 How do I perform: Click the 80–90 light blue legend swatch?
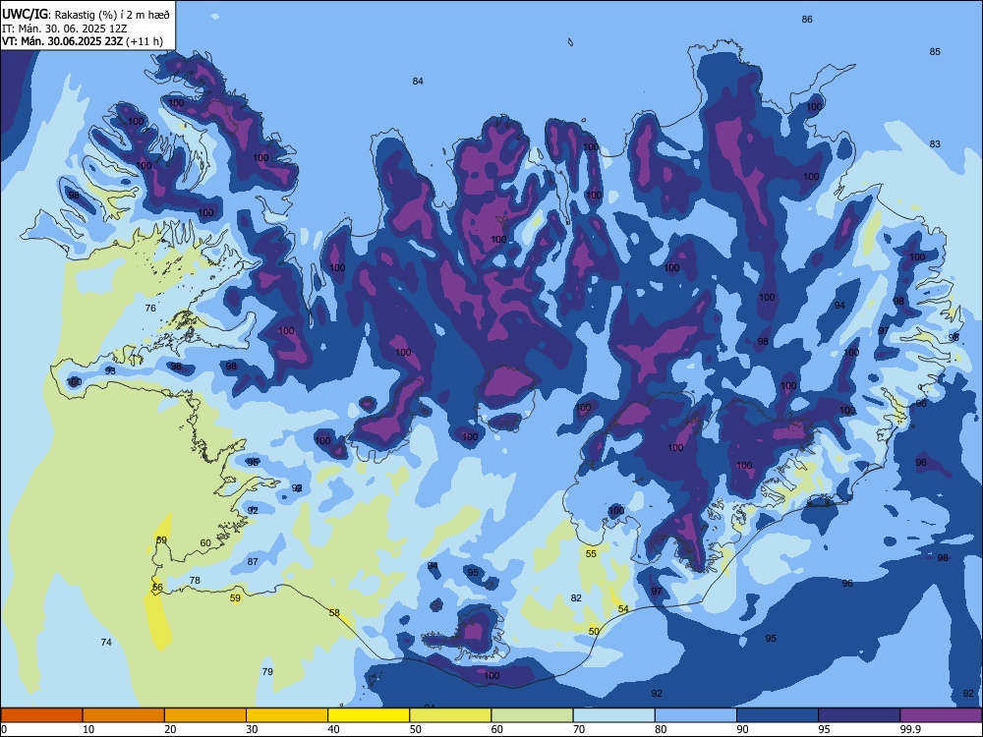696,715
